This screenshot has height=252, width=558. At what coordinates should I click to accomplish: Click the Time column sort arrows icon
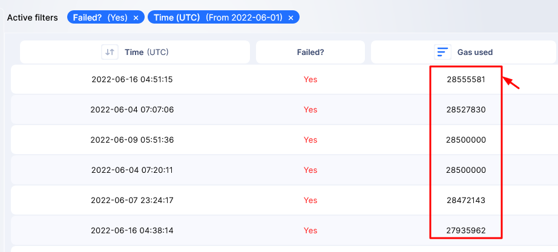pos(110,52)
